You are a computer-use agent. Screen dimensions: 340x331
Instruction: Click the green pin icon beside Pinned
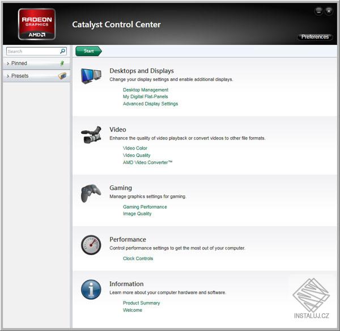(x=62, y=63)
